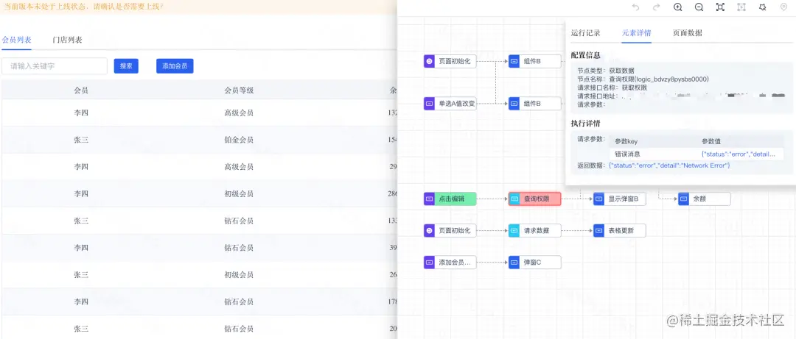This screenshot has width=796, height=339.
Task: Click the 节点类型 获取数据 line
Action: coord(606,71)
